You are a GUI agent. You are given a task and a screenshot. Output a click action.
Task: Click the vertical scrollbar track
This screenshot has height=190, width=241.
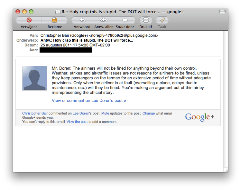226,99
